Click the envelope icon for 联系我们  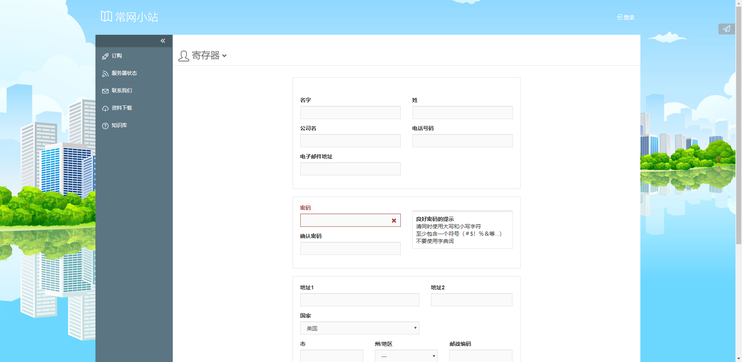point(105,91)
